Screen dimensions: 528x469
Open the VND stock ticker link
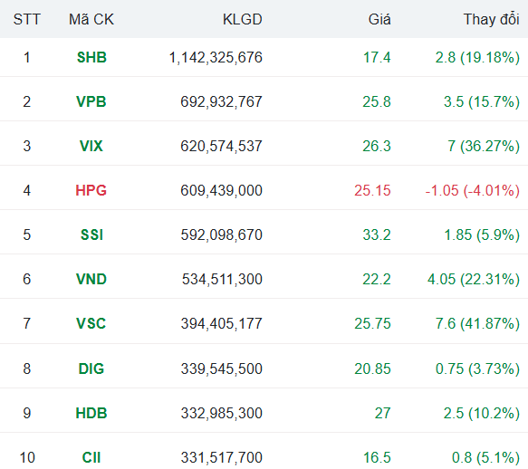(91, 280)
